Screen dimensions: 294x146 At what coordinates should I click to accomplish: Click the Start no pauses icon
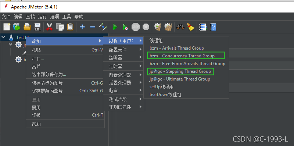125,27
